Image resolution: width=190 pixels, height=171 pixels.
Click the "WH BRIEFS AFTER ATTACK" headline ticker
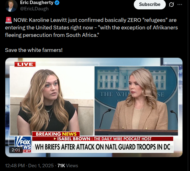pos(102,147)
